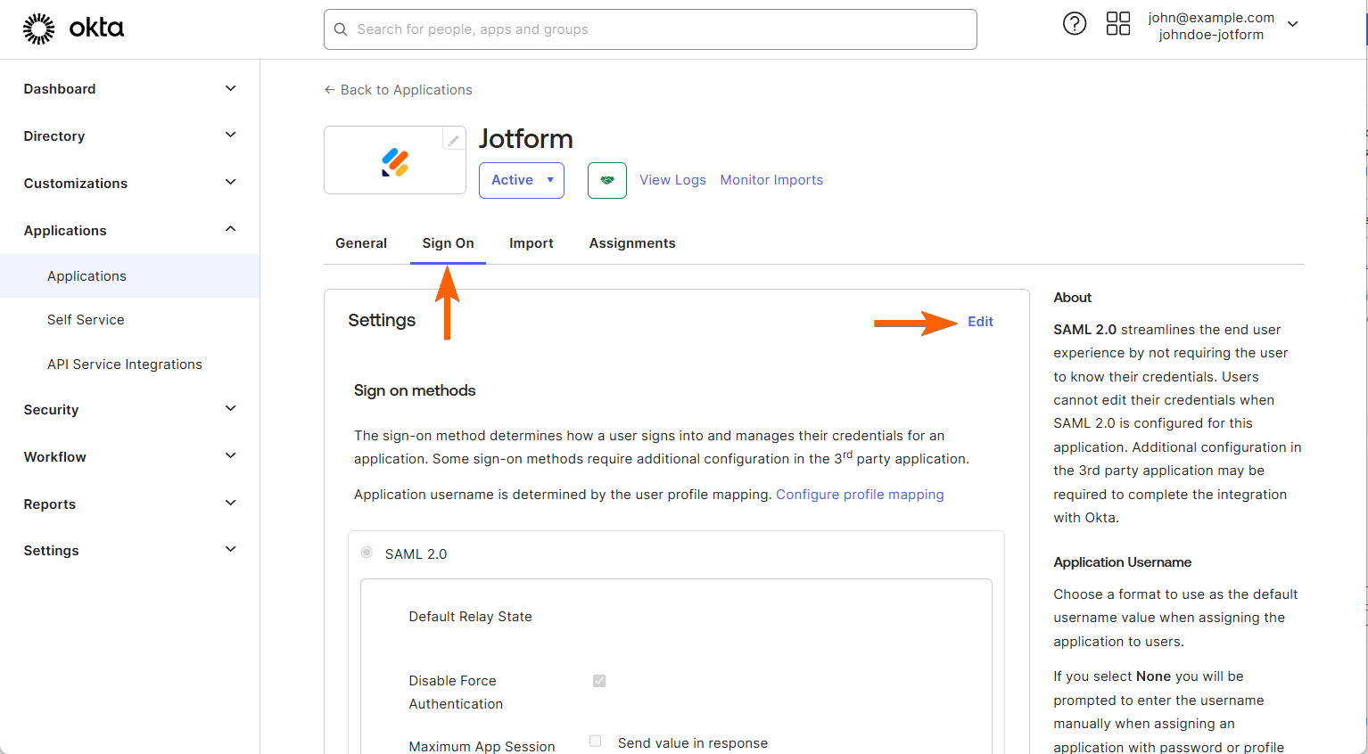This screenshot has width=1368, height=754.
Task: Click the search magnifier icon
Action: [341, 29]
